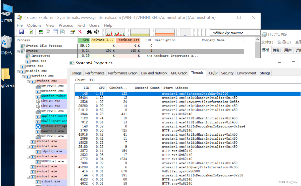Collapse the svchost.exe node above sihost.exe
The height and width of the screenshot is (186, 301).
click(28, 177)
